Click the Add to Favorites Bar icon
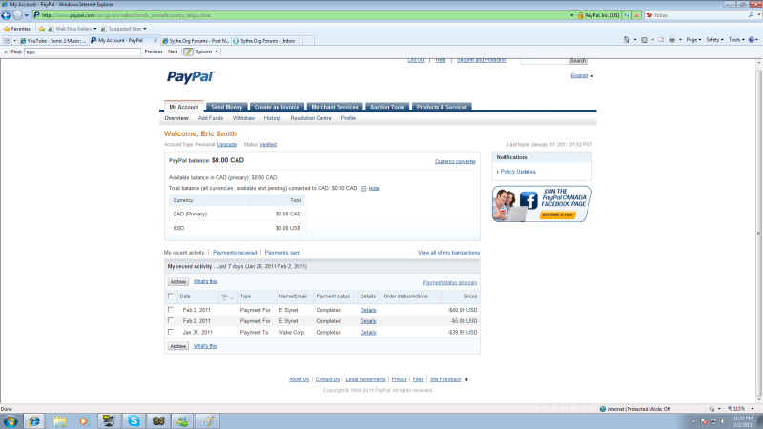763x429 pixels. coord(41,29)
